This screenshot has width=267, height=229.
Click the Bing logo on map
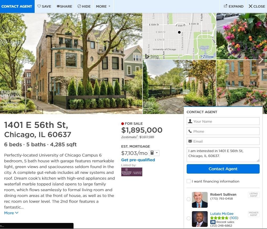click(152, 56)
